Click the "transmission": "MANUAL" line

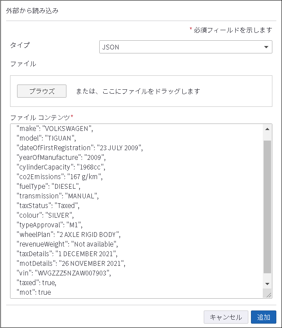(x=58, y=196)
